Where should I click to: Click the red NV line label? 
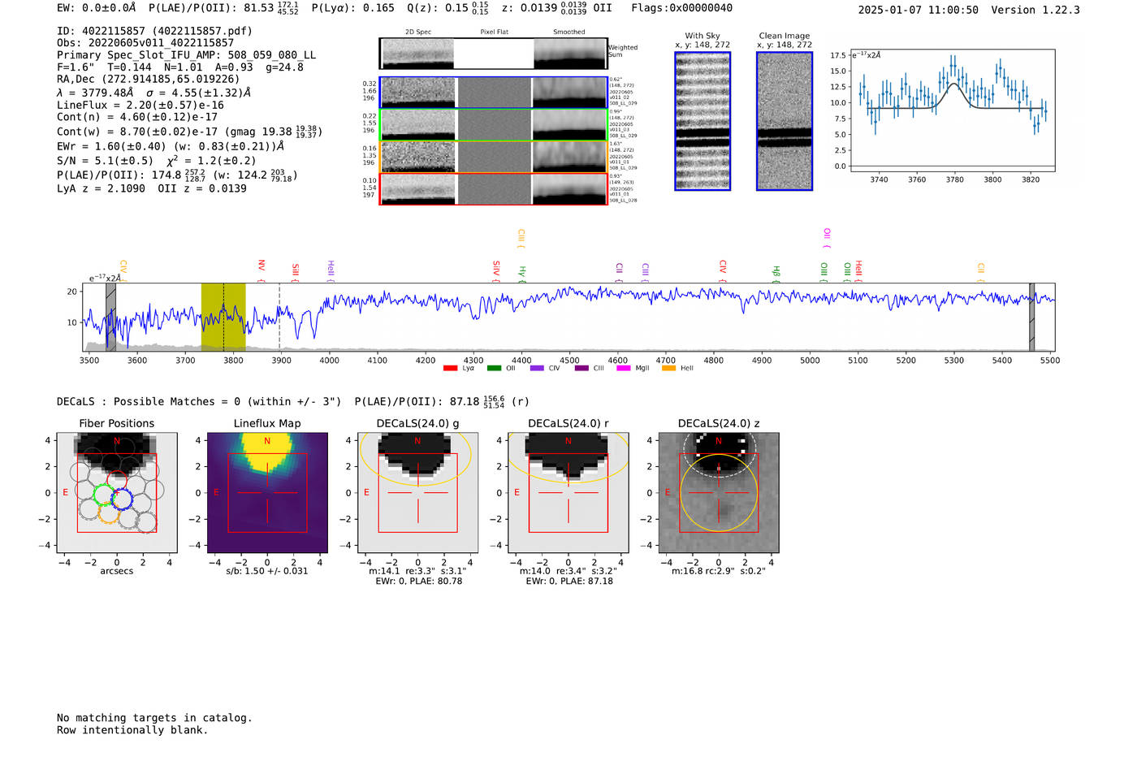tap(262, 270)
